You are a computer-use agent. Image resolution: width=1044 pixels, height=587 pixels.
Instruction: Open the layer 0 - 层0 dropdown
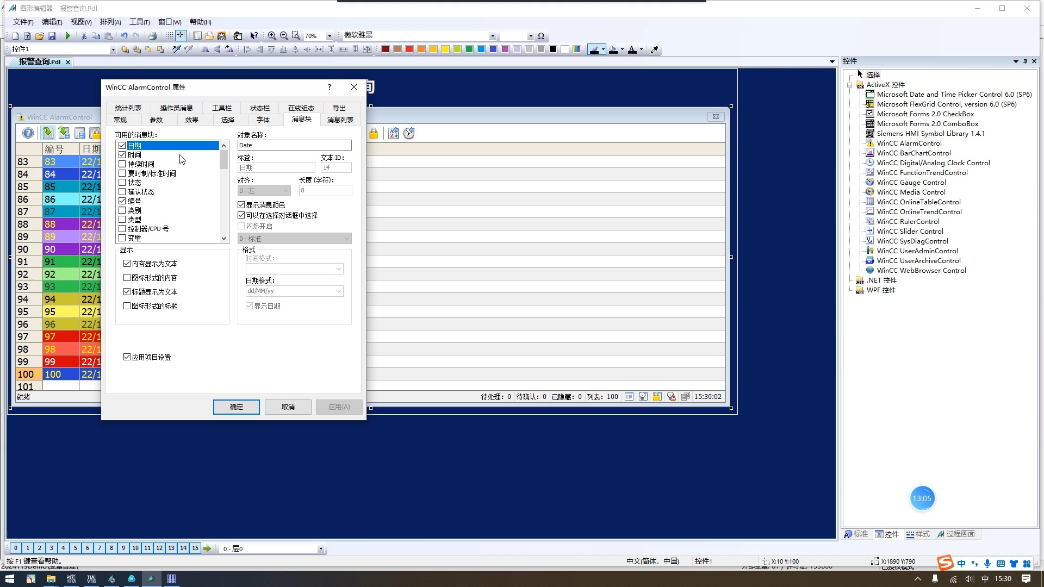[321, 549]
